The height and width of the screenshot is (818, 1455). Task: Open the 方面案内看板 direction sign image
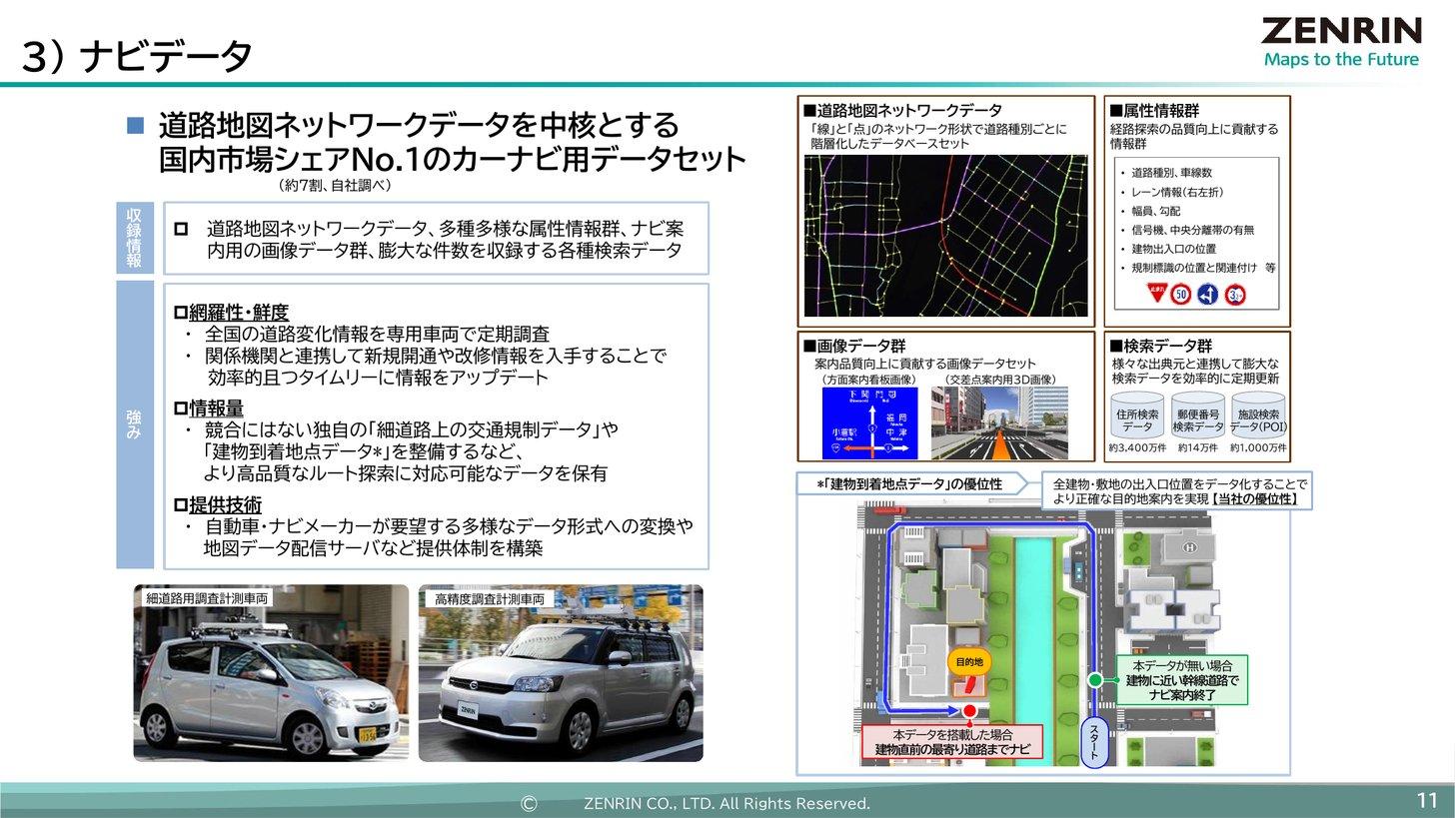pyautogui.click(x=869, y=423)
